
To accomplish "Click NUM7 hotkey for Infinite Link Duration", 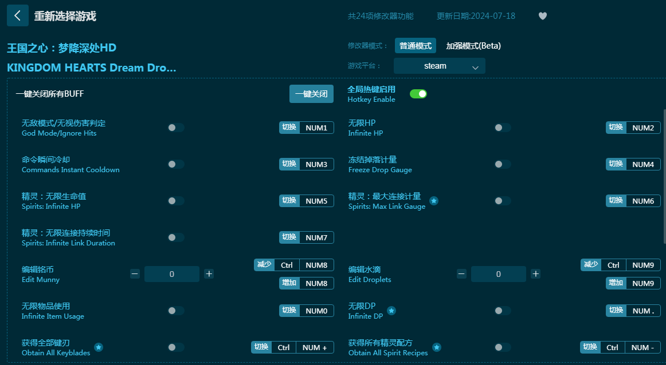I will (306, 237).
